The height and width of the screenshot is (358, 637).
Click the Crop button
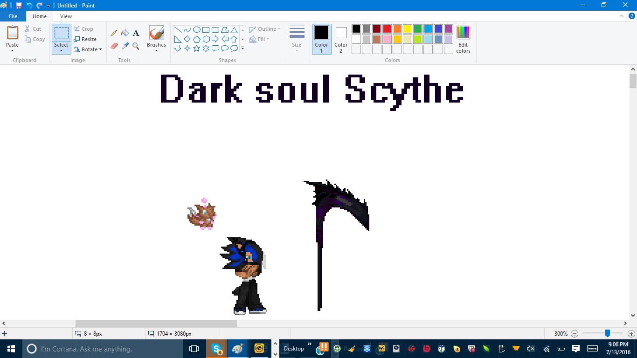tap(84, 29)
